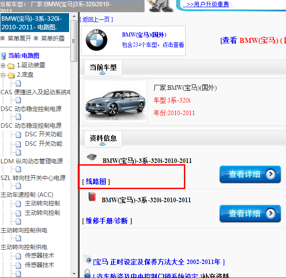This screenshot has width=286, height=278.
Task: Click the page icon above CAS 便捷进入
Action: pyautogui.click(x=18, y=83)
